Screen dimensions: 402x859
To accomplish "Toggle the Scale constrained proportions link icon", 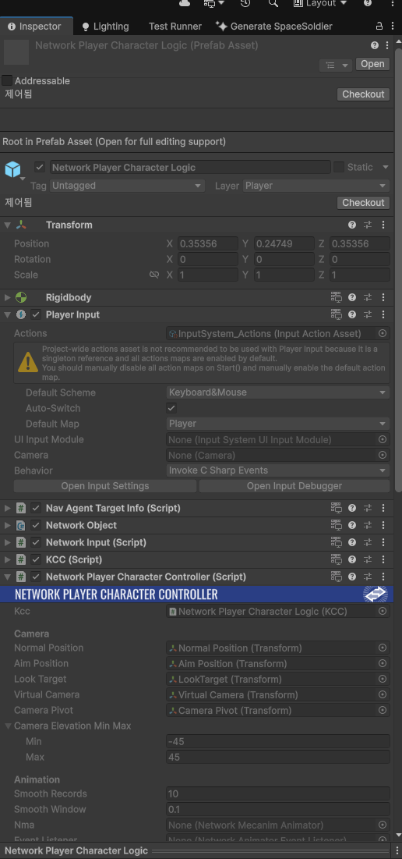I will pos(154,275).
